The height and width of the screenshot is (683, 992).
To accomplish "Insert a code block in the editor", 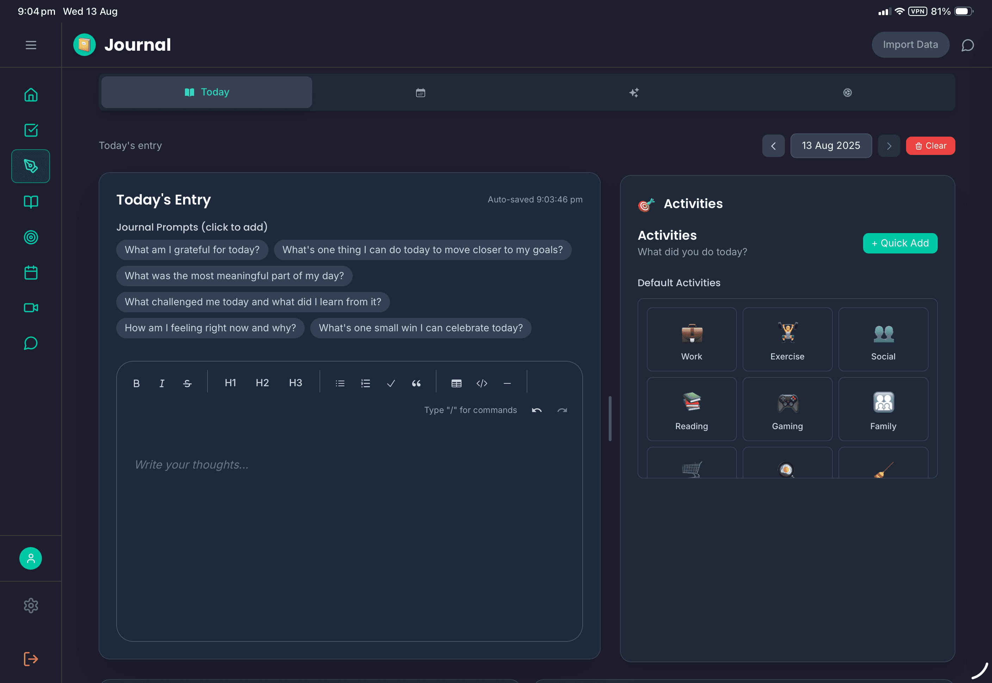I will click(x=482, y=383).
